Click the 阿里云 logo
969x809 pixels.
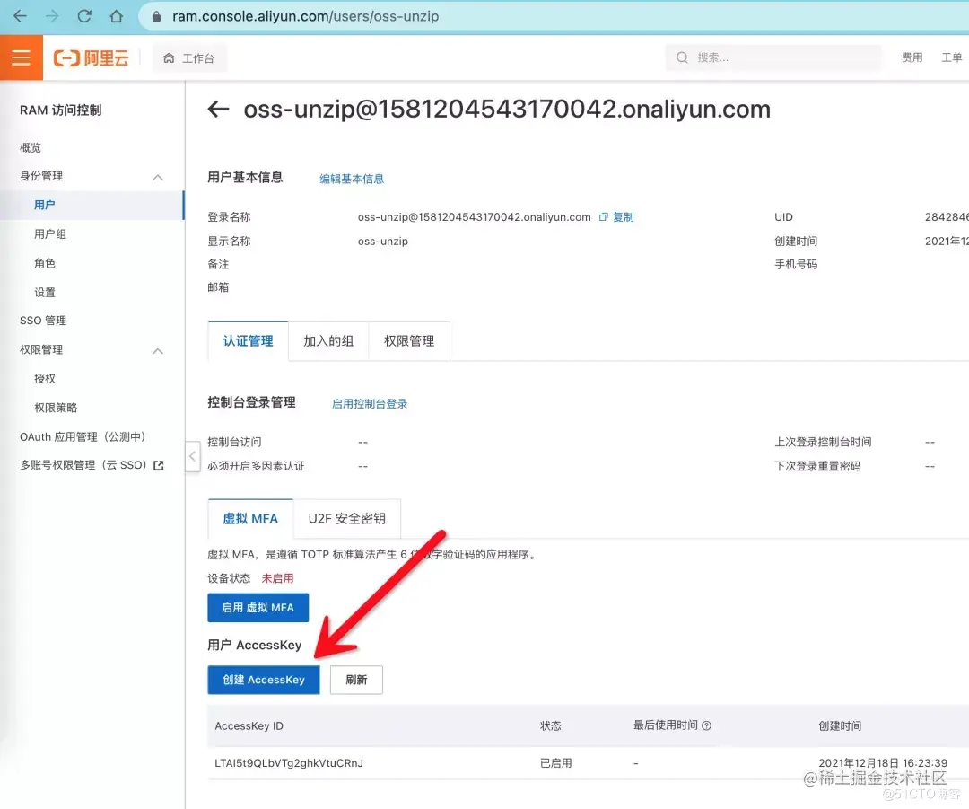pyautogui.click(x=92, y=58)
